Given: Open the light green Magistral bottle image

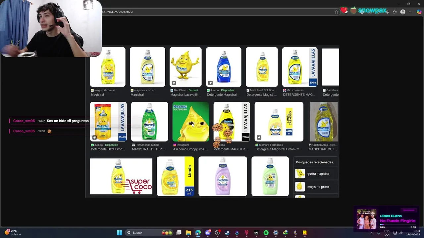Looking at the screenshot, I should click(x=270, y=176).
